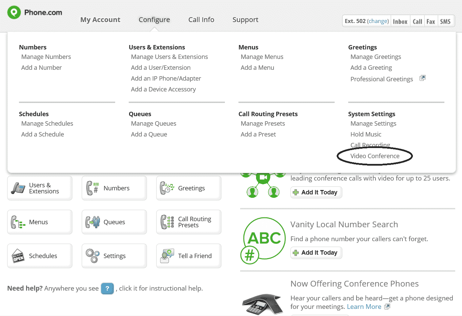Open Professional Greetings link
This screenshot has height=316, width=462.
click(382, 79)
